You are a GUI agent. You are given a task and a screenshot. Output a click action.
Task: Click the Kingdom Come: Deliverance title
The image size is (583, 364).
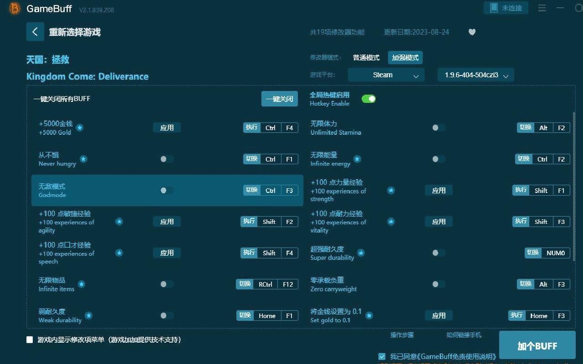click(87, 76)
